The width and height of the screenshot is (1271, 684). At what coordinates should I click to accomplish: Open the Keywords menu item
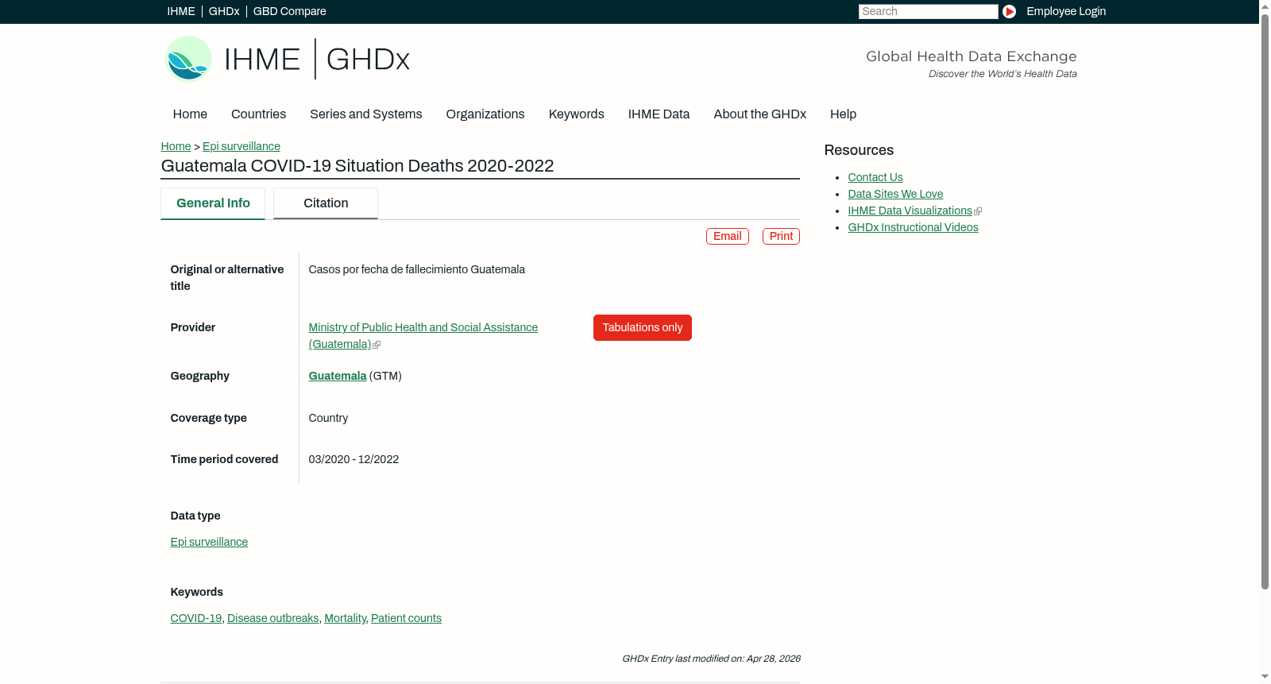click(576, 114)
